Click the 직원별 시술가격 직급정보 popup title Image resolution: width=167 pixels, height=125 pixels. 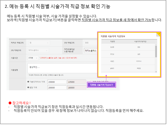(113, 36)
